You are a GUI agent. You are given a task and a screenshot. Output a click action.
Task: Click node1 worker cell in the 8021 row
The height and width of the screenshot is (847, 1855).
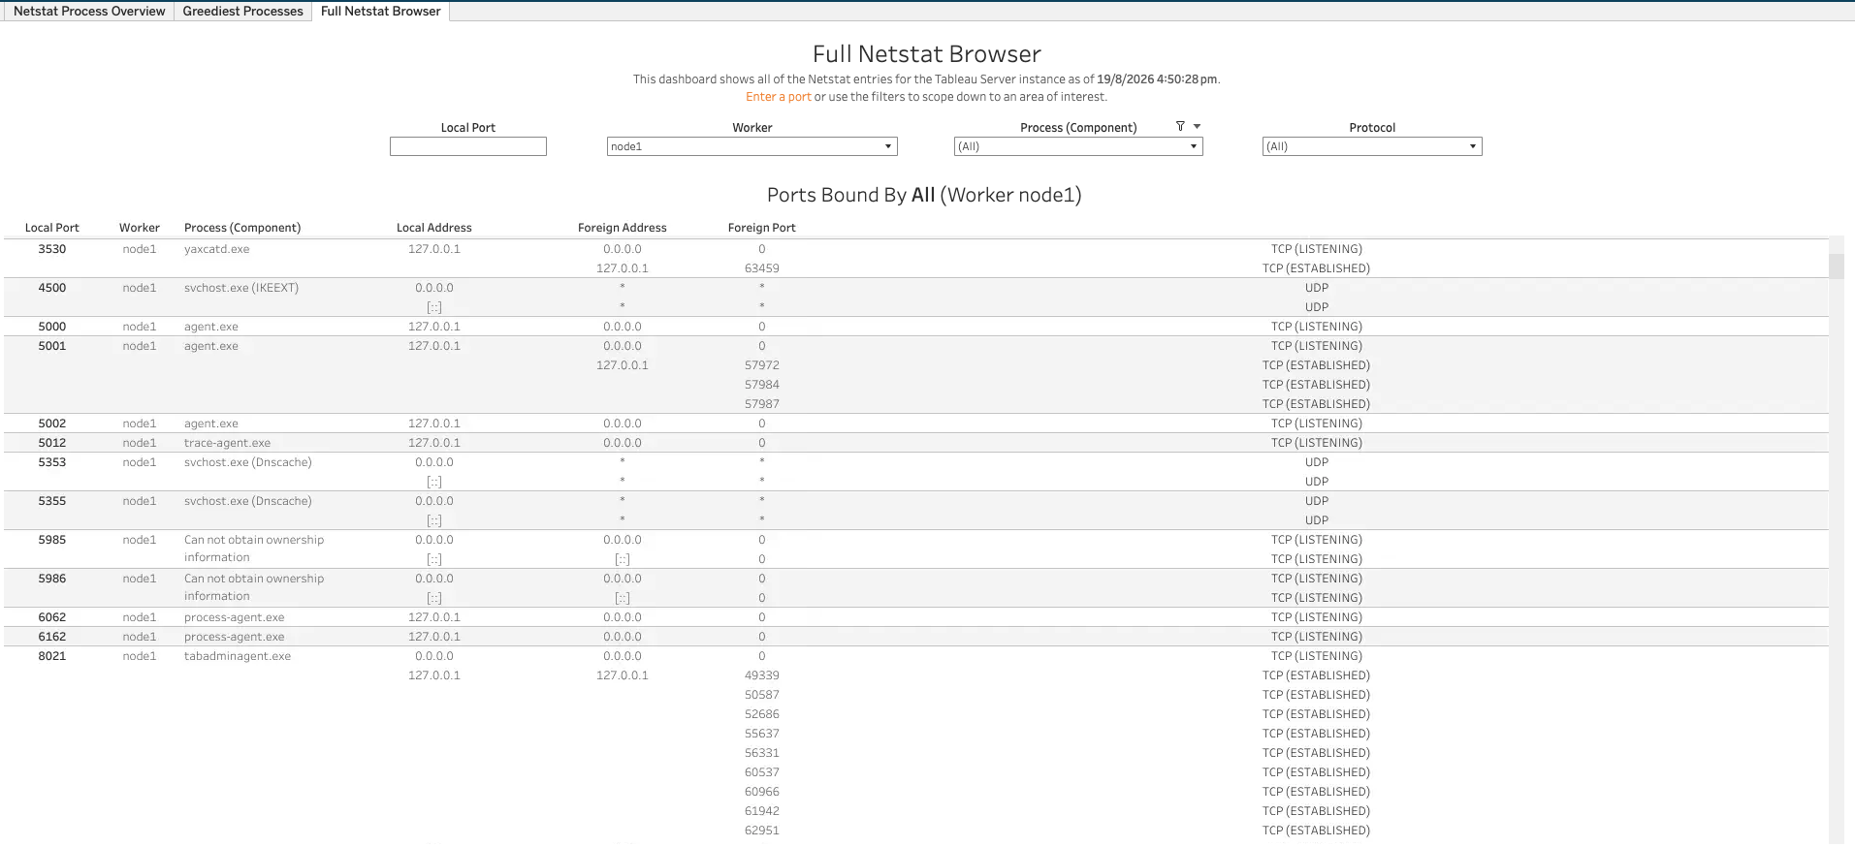coord(140,656)
